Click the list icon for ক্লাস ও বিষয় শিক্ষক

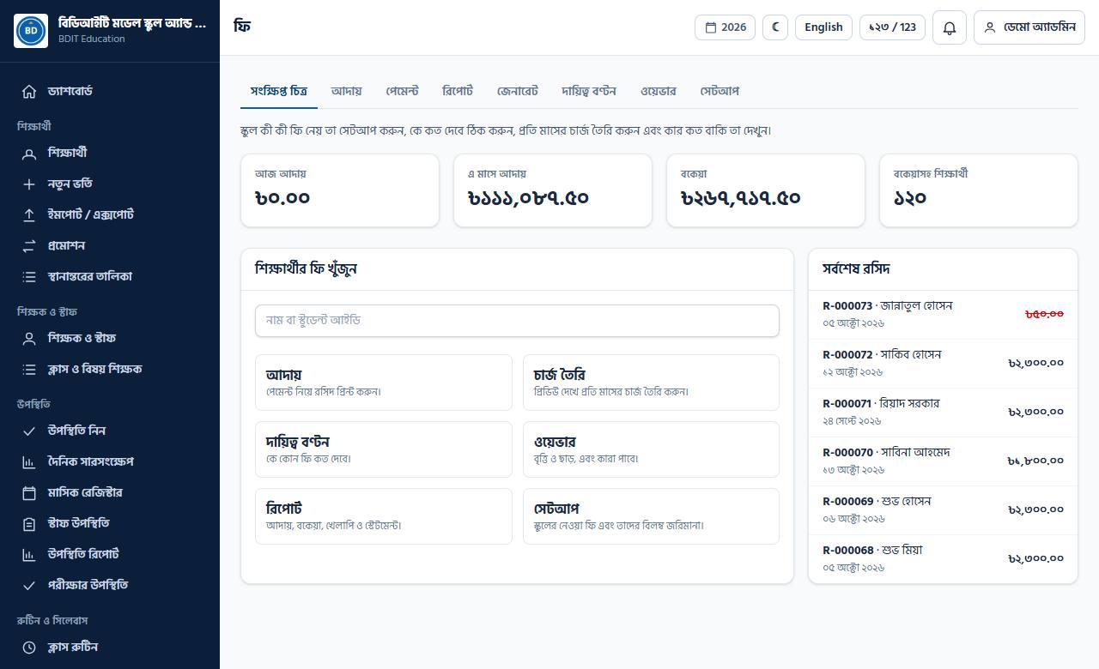29,370
